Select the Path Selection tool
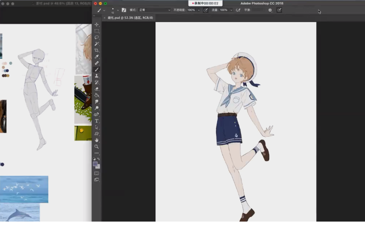The image size is (365, 234). (96, 128)
